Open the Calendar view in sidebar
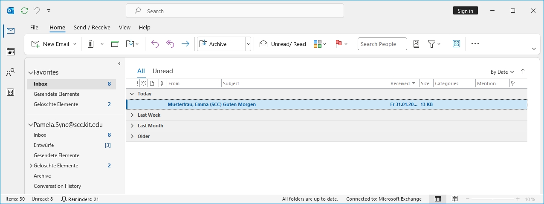 (x=11, y=52)
